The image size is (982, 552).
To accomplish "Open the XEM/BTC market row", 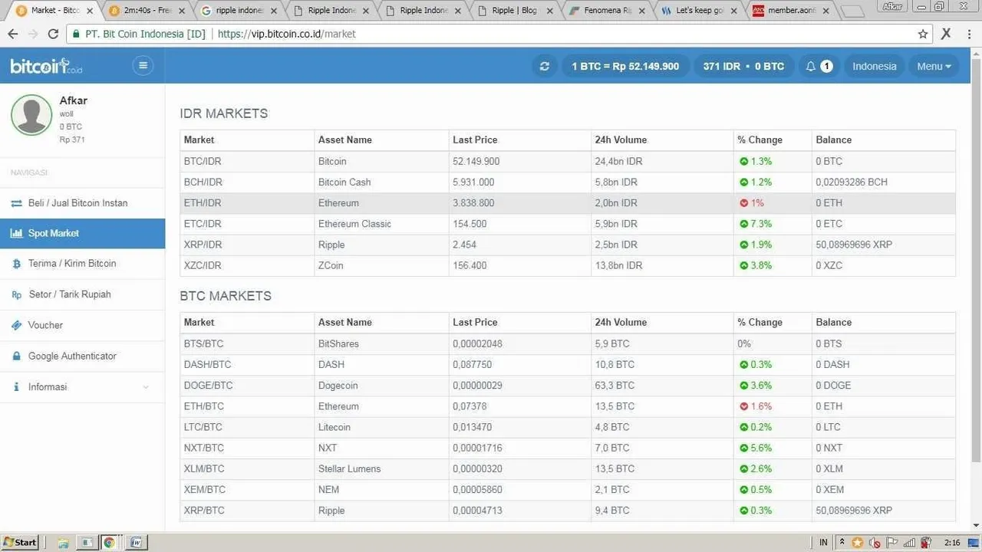I will 568,490.
